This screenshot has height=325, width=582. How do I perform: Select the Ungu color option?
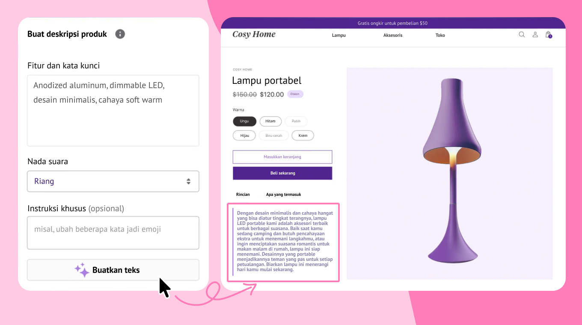244,121
